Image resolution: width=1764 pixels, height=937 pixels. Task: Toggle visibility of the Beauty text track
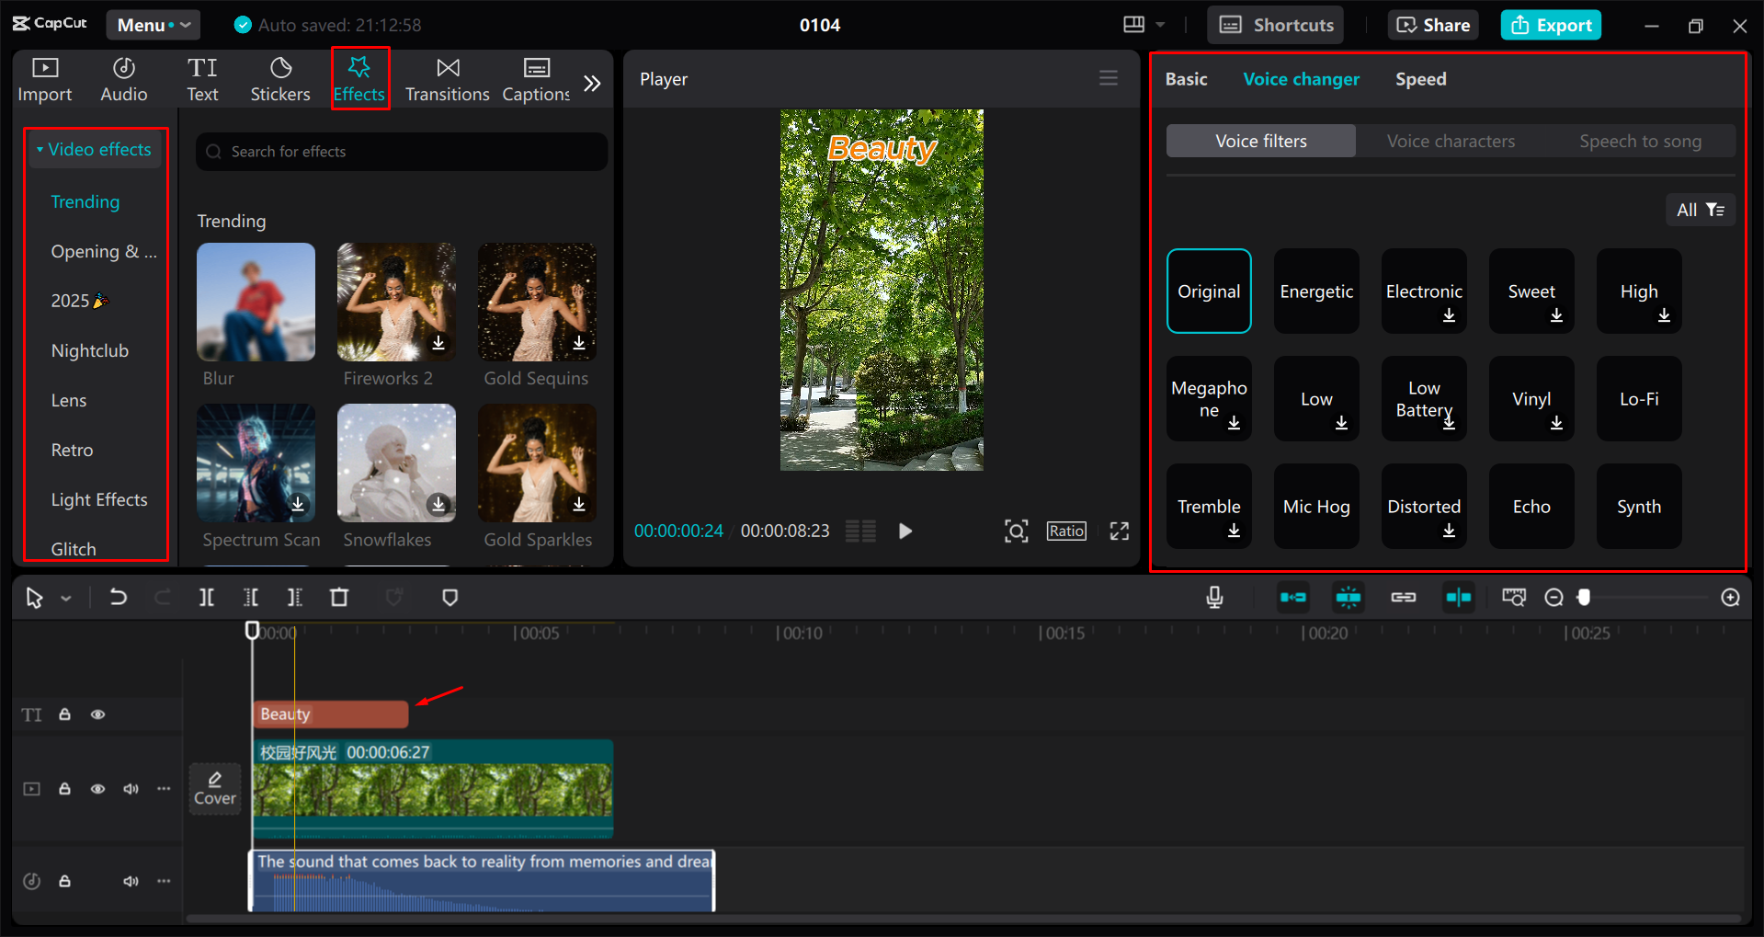click(x=97, y=714)
